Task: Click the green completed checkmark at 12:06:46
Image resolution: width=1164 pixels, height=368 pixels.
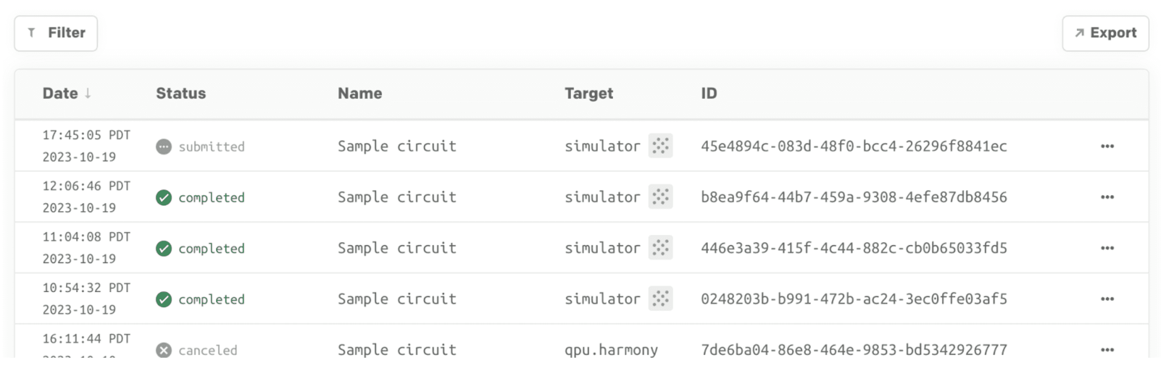Action: [164, 198]
